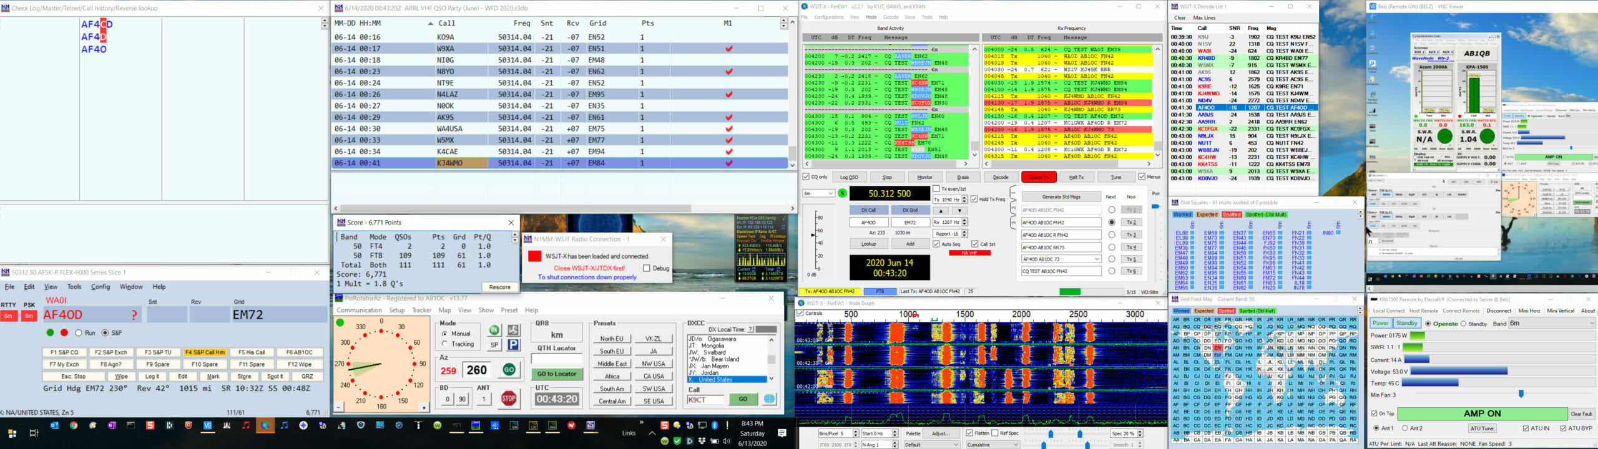
Task: Show hidden tray icons chevron
Action: click(652, 433)
